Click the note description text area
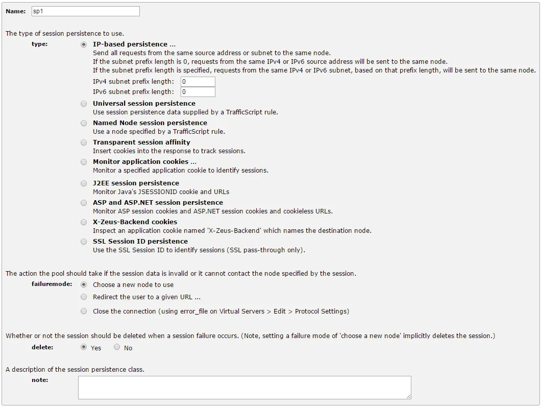Viewport: 541px width, 407px height. (244, 388)
